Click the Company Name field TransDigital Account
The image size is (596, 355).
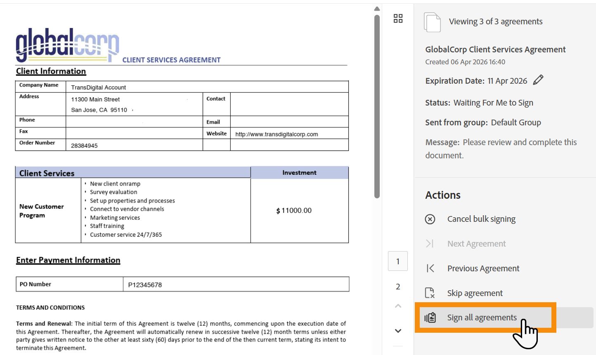point(207,87)
